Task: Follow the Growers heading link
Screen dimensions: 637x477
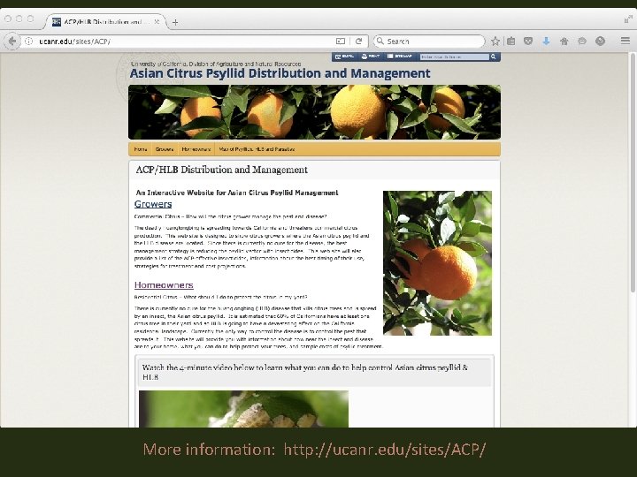Action: coord(153,204)
